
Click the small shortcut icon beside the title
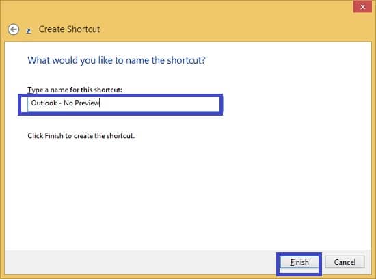[29, 31]
